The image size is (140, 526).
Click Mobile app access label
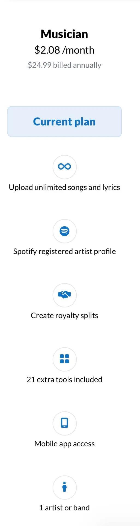(x=64, y=444)
